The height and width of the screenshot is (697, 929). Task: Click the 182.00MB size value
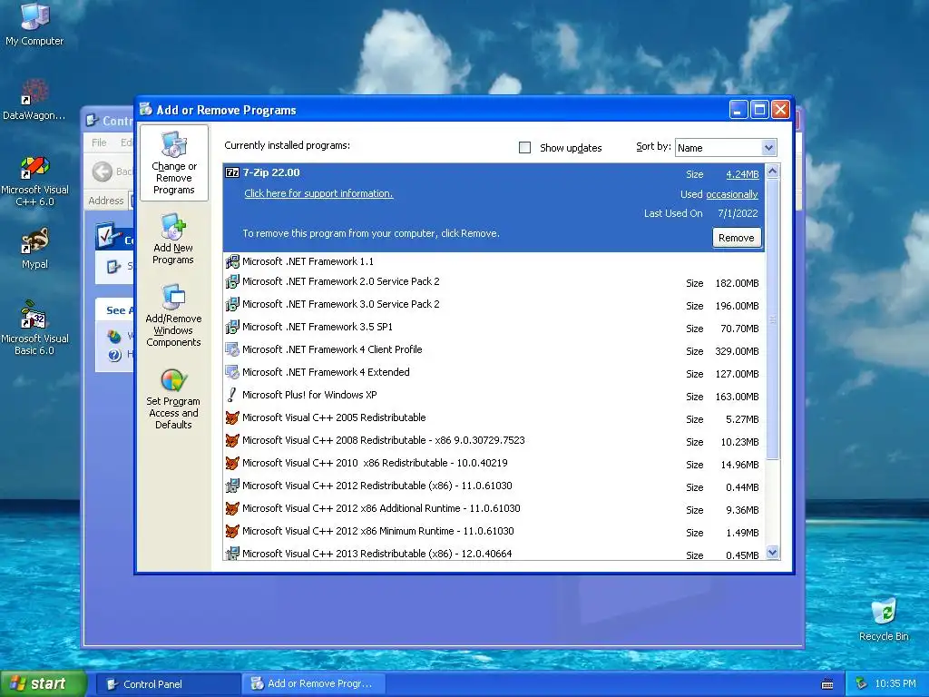tap(737, 283)
